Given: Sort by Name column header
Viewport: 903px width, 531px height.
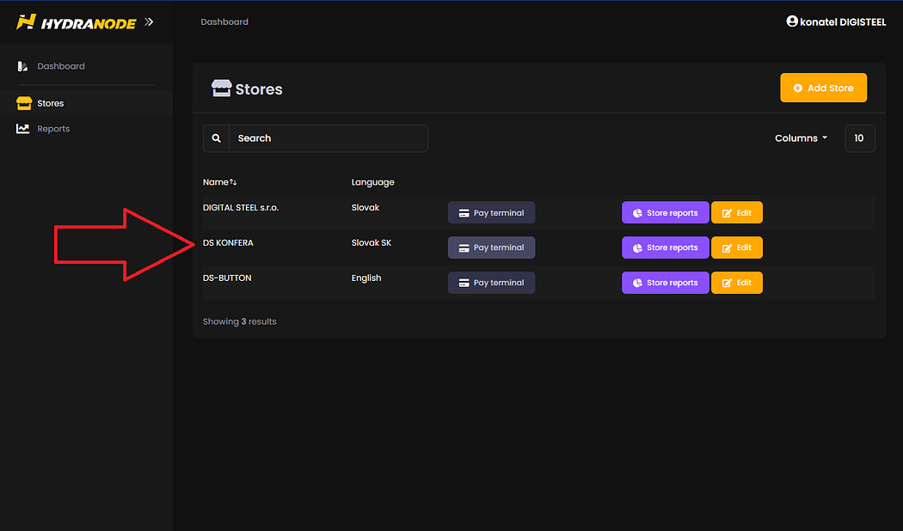Looking at the screenshot, I should 220,182.
